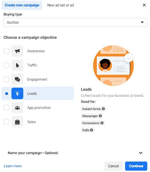Screen dimensions: 150x172
Task: Switch to Create new campaign tab
Action: coord(22,5)
